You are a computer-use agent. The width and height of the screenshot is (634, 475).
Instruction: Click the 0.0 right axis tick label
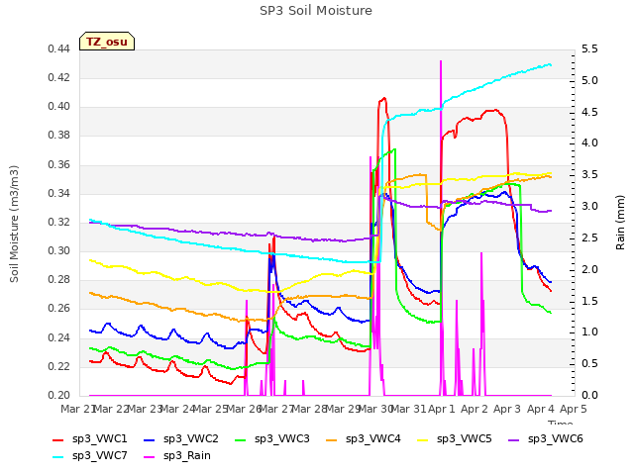point(589,395)
